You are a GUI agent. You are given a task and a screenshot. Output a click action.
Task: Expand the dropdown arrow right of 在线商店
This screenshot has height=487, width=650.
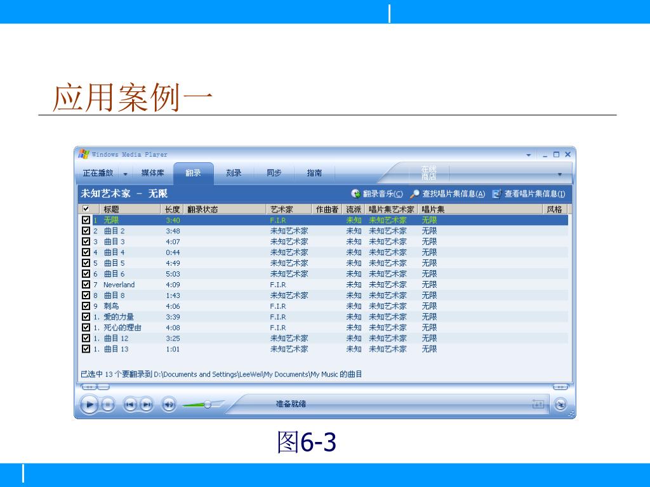point(560,174)
